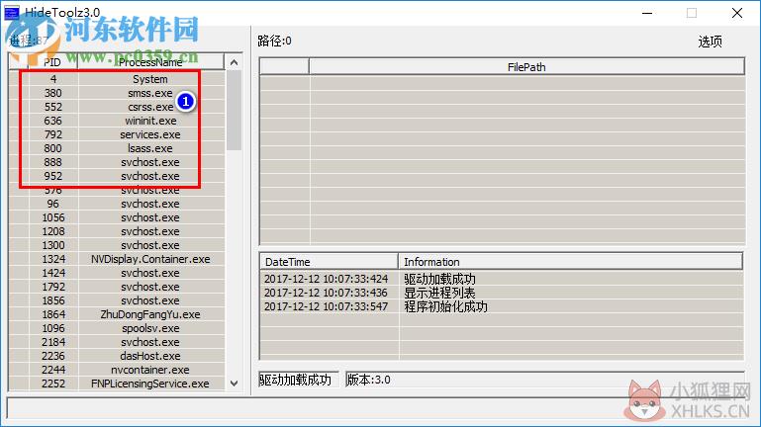Select the spoolsv.exe process row
The height and width of the screenshot is (427, 761).
(x=117, y=328)
